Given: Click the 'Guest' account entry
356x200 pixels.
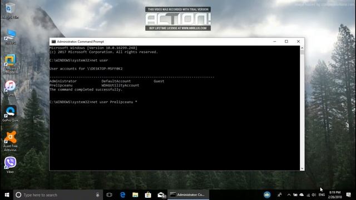Looking at the screenshot, I should click(159, 81).
